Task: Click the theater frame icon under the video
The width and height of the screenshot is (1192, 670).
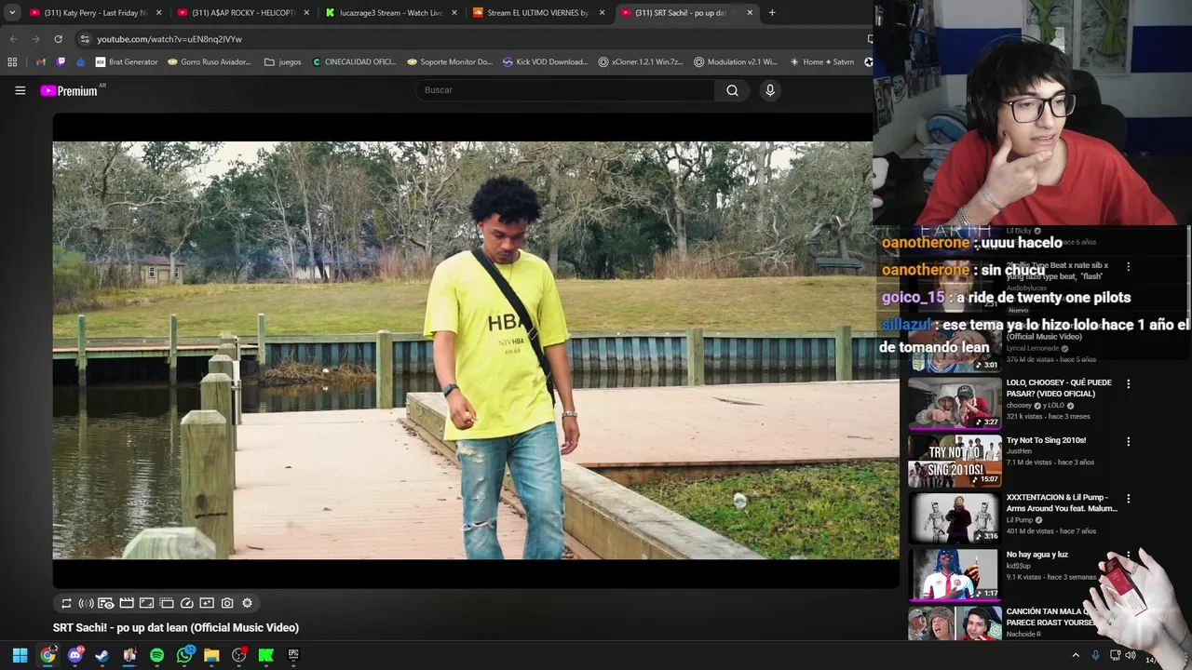Action: pyautogui.click(x=146, y=603)
